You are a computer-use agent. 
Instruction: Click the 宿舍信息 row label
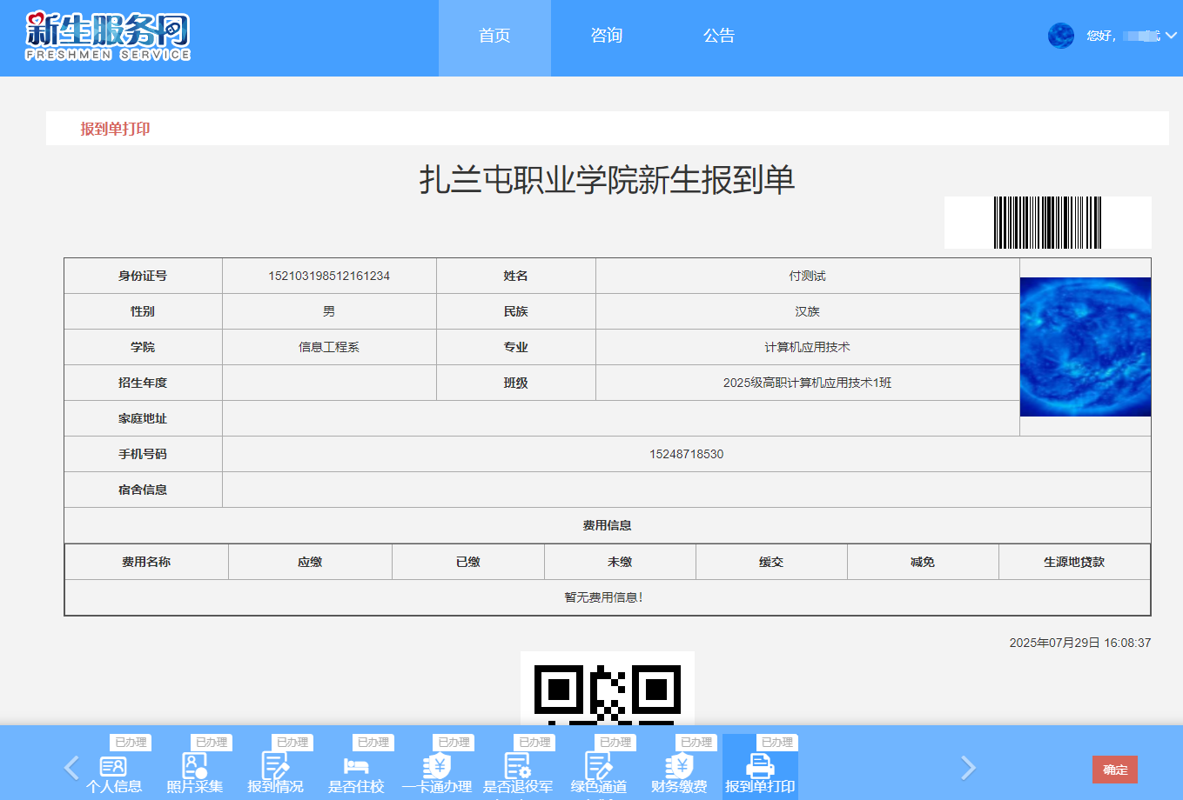pos(143,490)
